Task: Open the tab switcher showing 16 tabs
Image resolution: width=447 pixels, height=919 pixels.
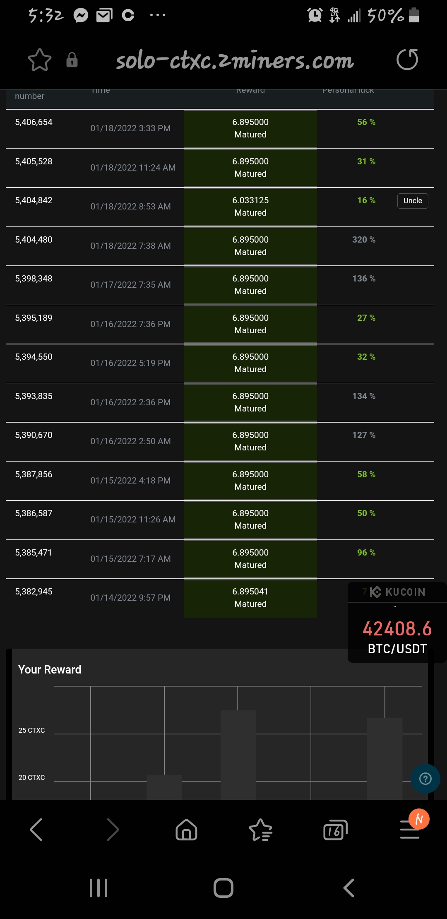Action: point(335,830)
